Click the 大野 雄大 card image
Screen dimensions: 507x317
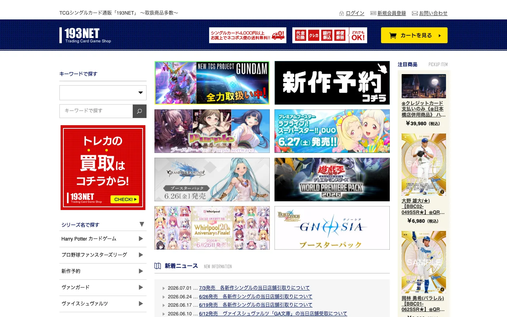(x=424, y=164)
